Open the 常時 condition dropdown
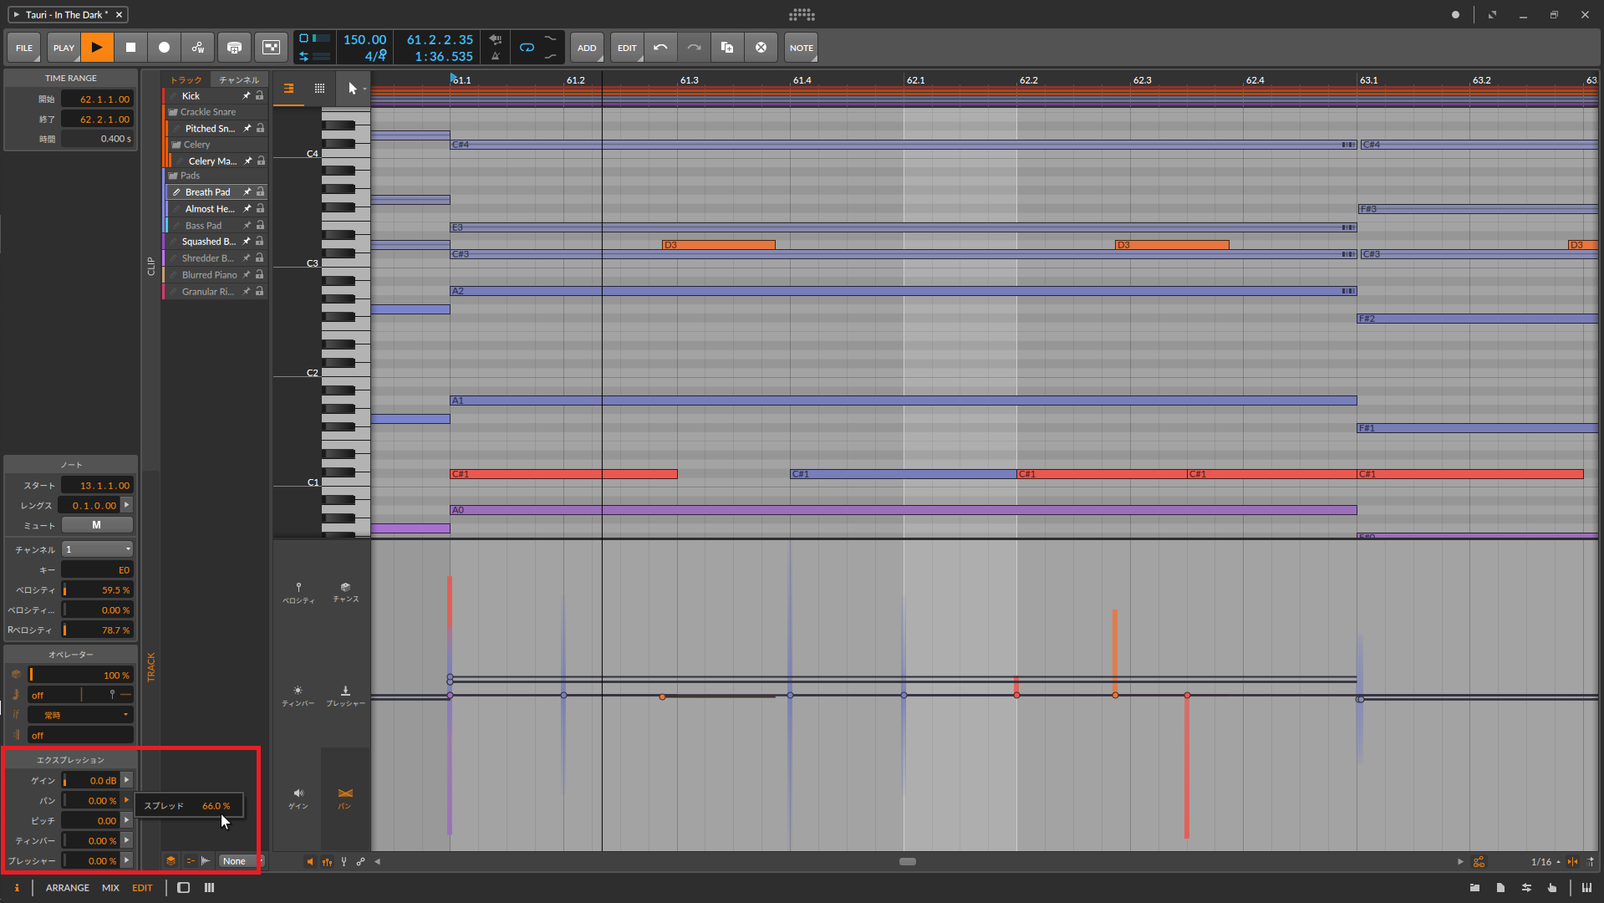The image size is (1604, 903). pyautogui.click(x=80, y=716)
